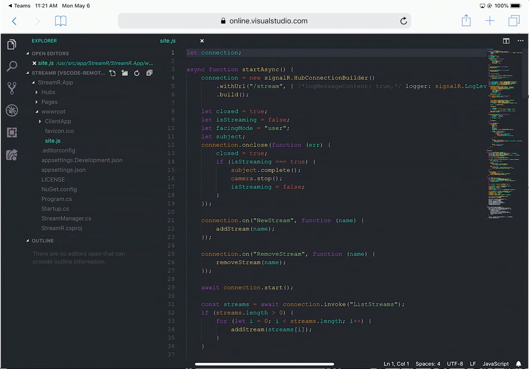Switch to the site.js editor tab
Image resolution: width=529 pixels, height=369 pixels.
click(168, 40)
